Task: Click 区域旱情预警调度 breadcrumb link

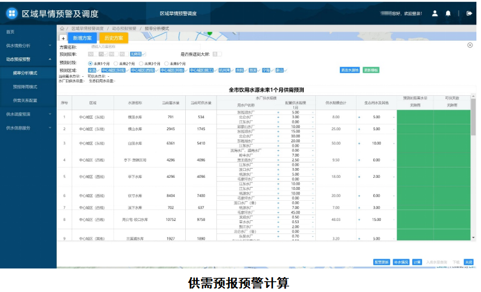Action: [x=87, y=29]
